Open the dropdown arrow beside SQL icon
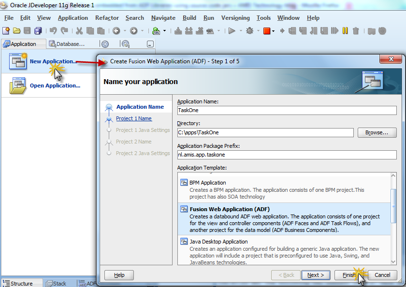 click(x=164, y=31)
